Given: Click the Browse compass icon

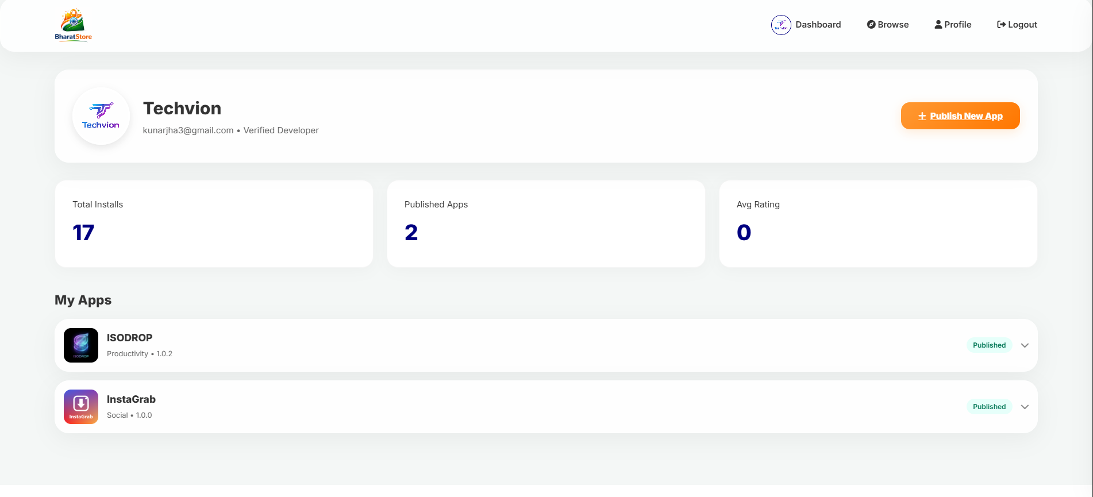Looking at the screenshot, I should (x=871, y=25).
